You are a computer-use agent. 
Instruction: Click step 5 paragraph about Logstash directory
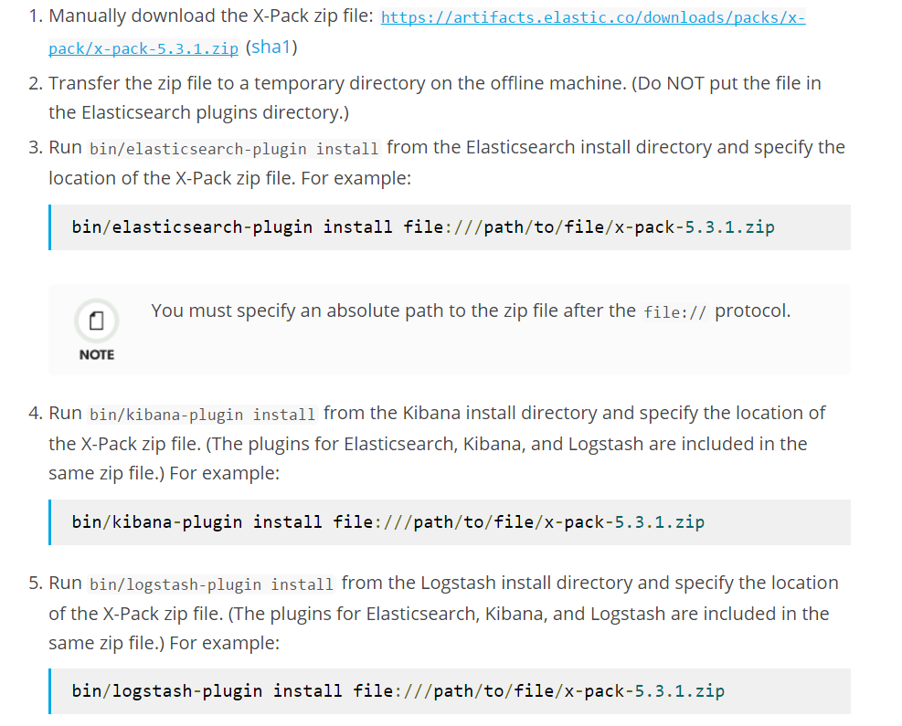(x=443, y=613)
